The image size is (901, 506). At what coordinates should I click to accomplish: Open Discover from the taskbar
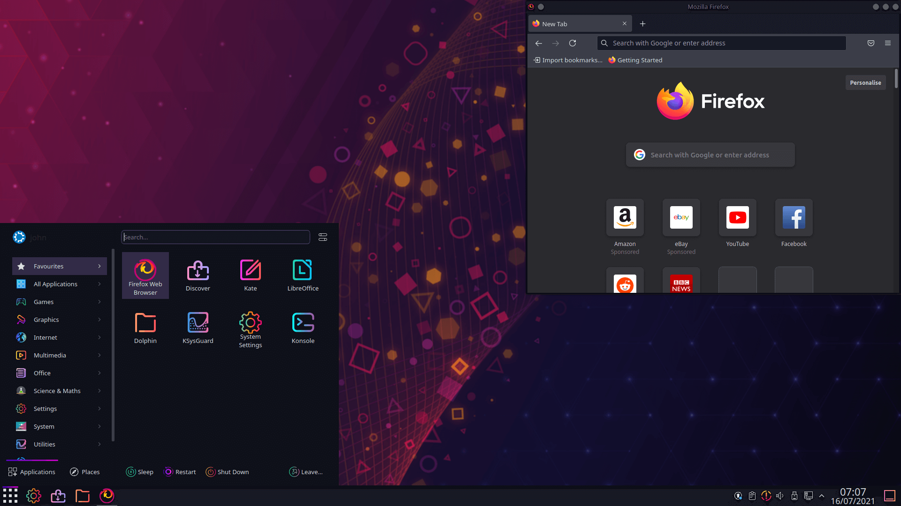pyautogui.click(x=58, y=496)
